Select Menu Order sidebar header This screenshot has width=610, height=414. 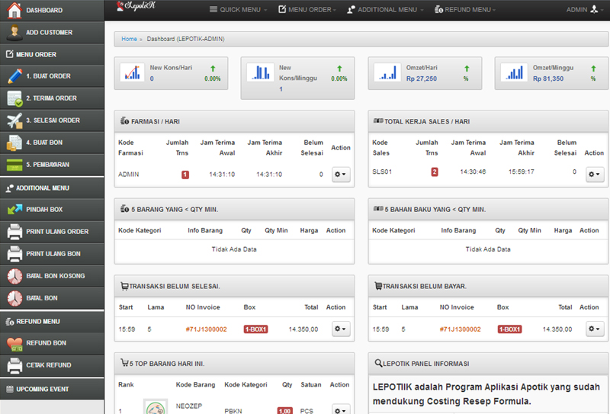[x=52, y=54]
